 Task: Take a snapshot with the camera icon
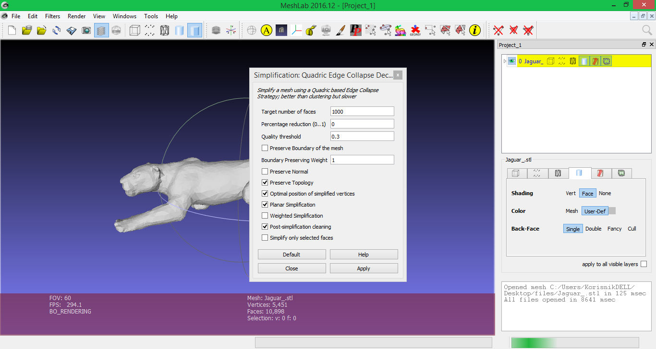pos(86,31)
